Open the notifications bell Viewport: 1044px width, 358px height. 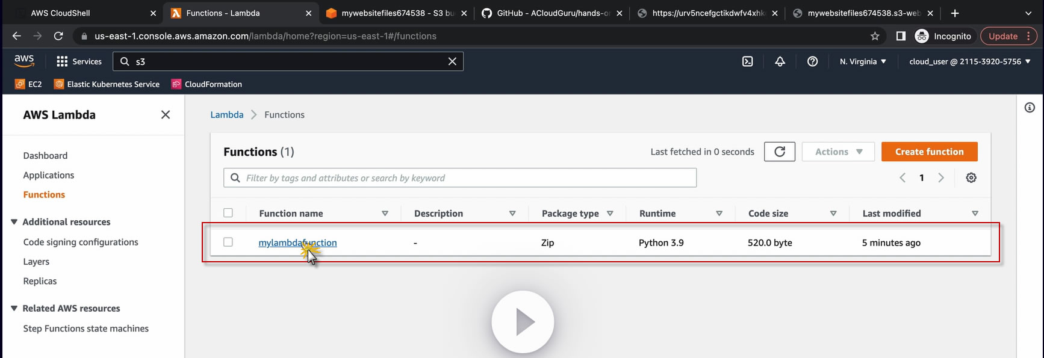pyautogui.click(x=780, y=61)
